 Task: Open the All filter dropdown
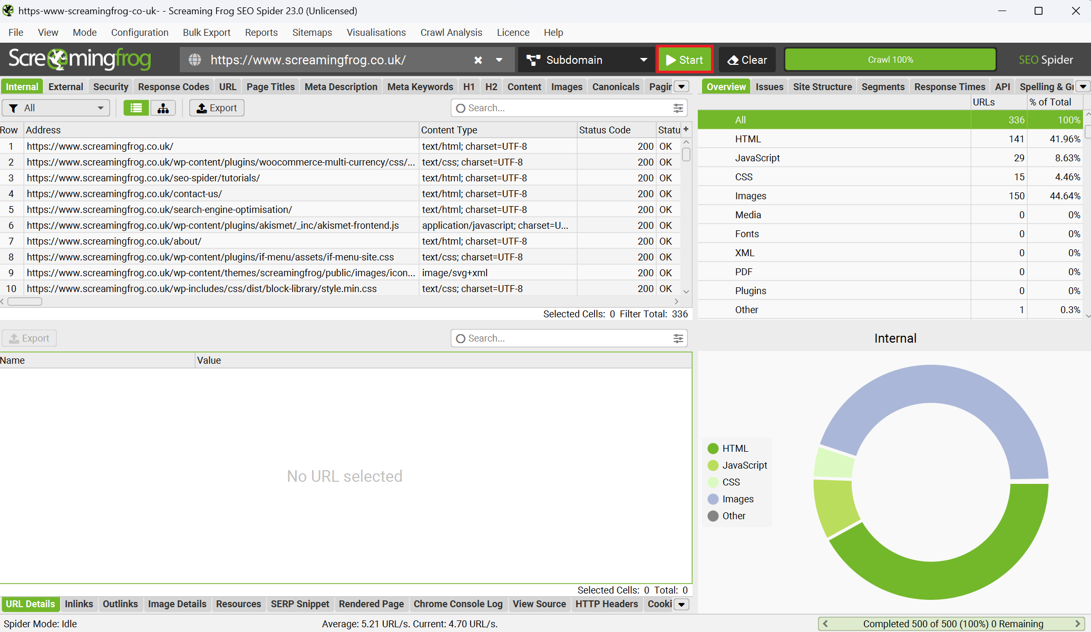56,108
